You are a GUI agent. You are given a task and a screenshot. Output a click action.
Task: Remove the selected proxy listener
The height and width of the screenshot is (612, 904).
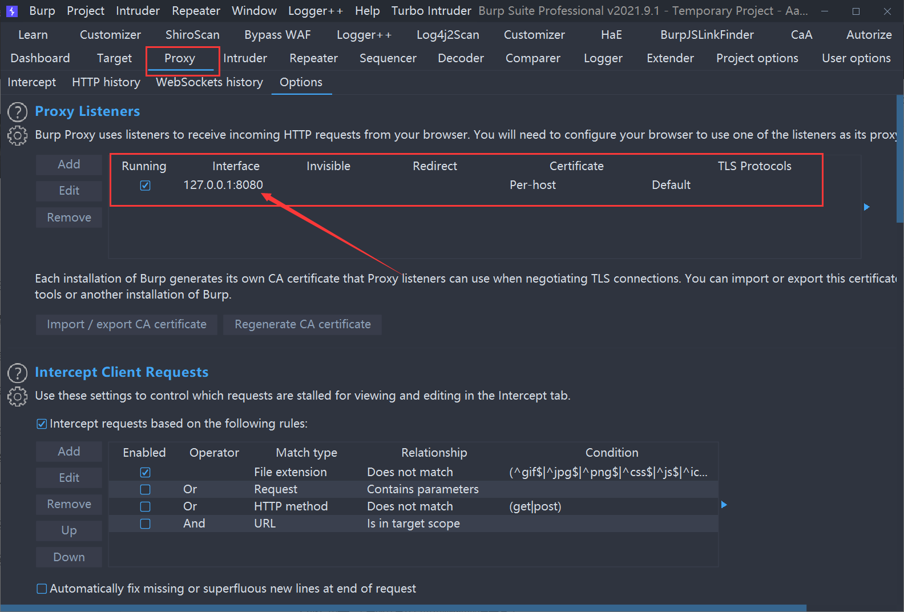pos(69,218)
